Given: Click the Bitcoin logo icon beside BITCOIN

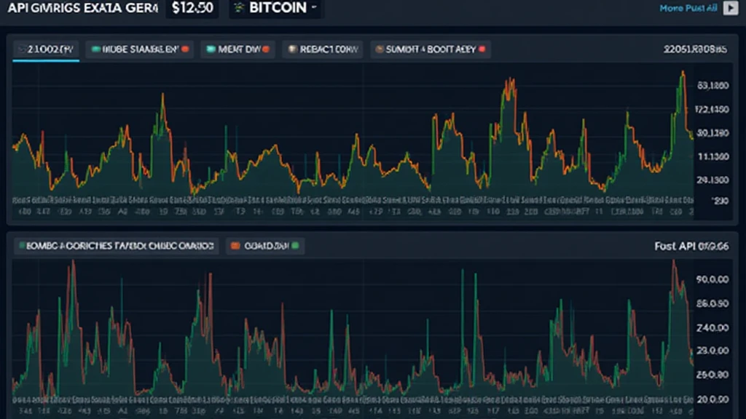Looking at the screenshot, I should tap(238, 9).
